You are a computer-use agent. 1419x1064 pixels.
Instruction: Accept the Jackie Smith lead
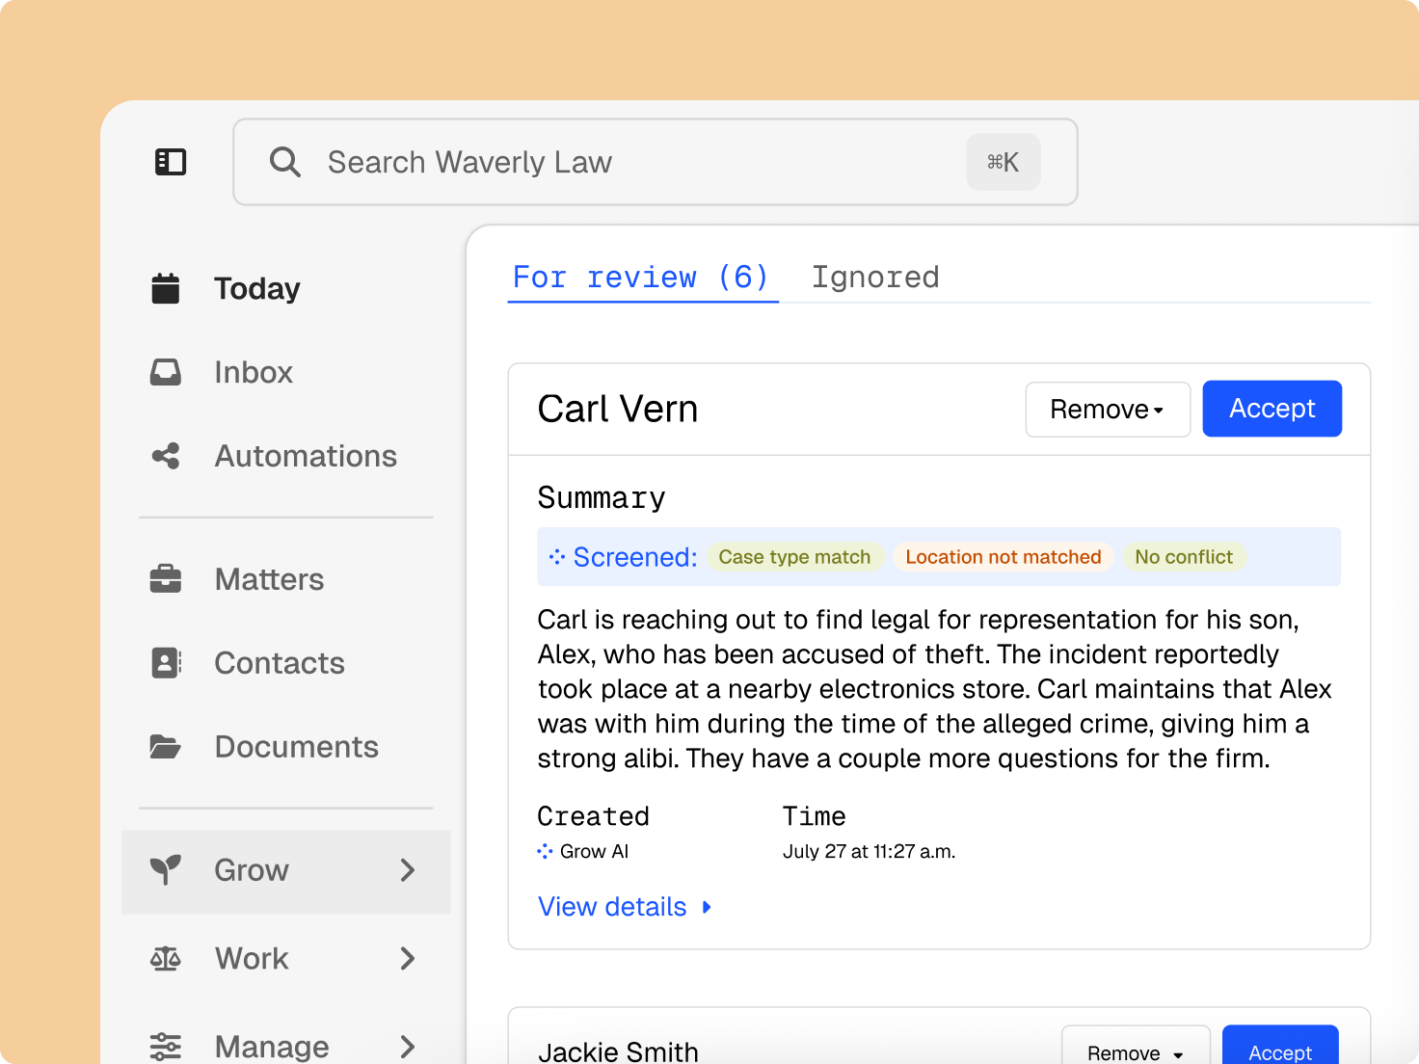pos(1280,1047)
